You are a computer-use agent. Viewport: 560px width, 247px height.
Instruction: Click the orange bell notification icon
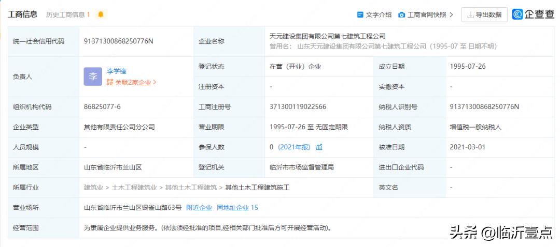(101, 14)
